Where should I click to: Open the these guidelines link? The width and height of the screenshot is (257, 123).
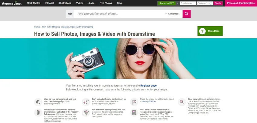click(149, 101)
